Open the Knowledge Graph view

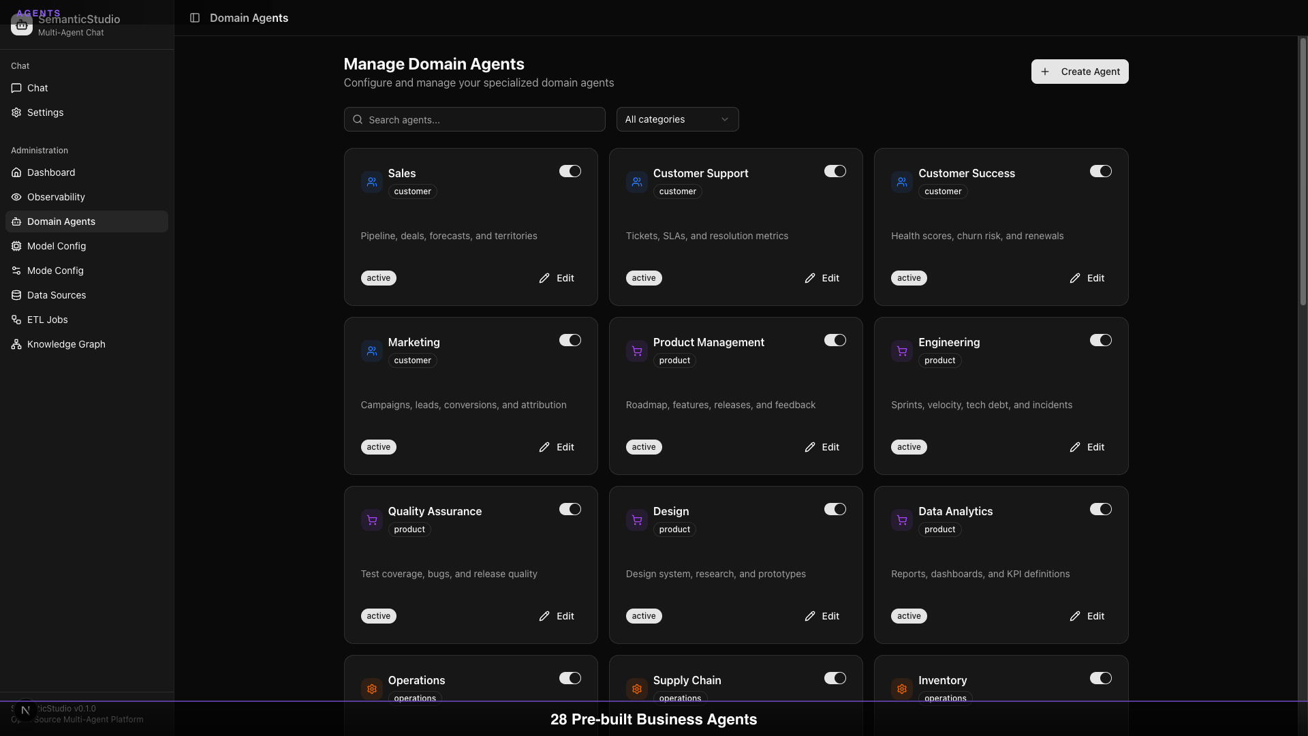click(65, 344)
